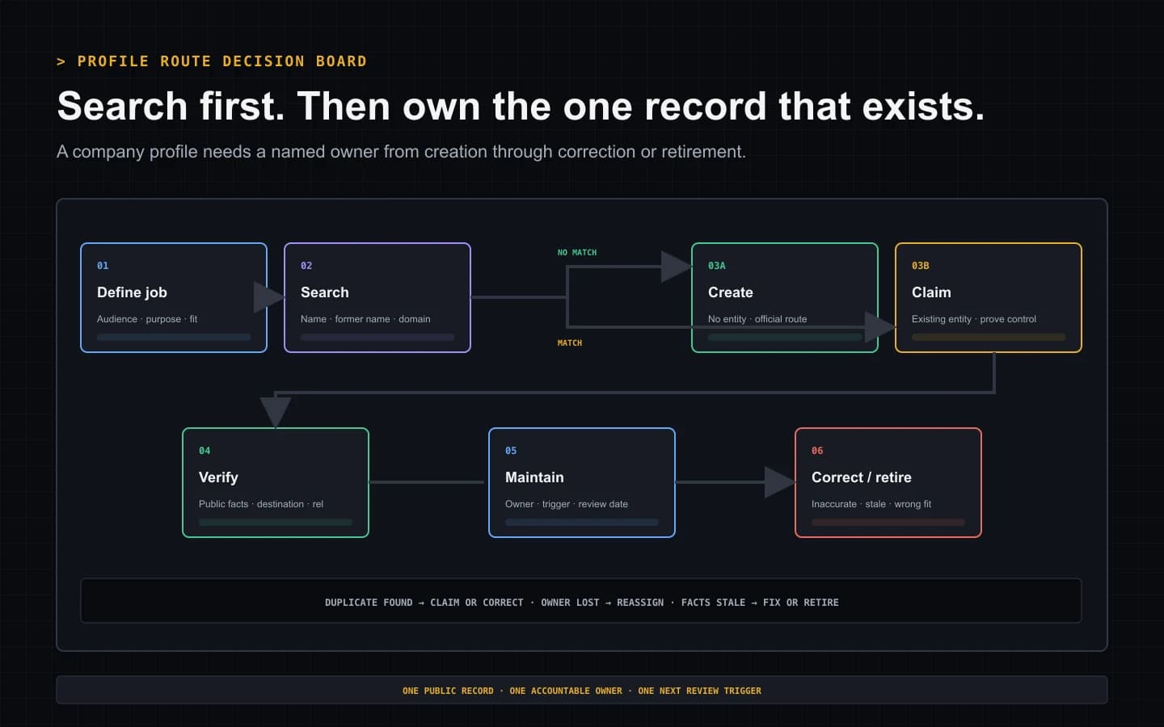The height and width of the screenshot is (727, 1164).
Task: Click the ONE PUBLIC RECORD footer bar
Action: coord(582,691)
